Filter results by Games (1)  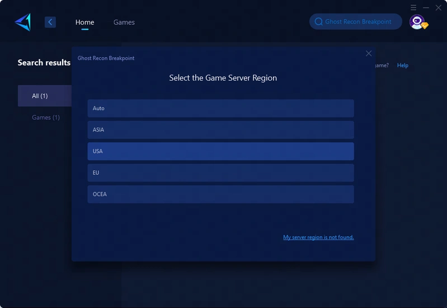coord(46,118)
